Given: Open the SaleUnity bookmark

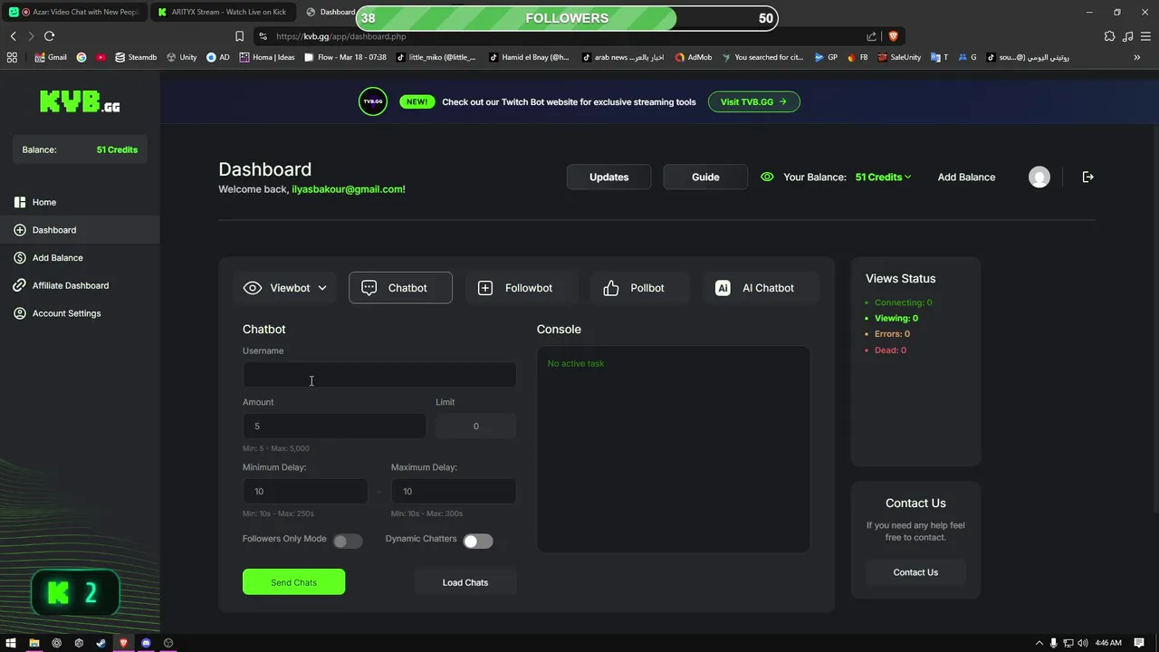Looking at the screenshot, I should [898, 57].
